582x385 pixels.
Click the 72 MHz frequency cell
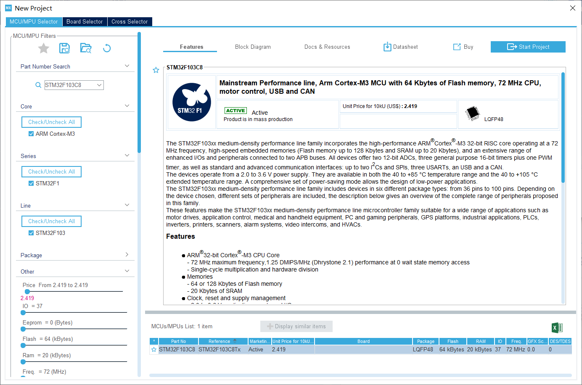point(516,350)
